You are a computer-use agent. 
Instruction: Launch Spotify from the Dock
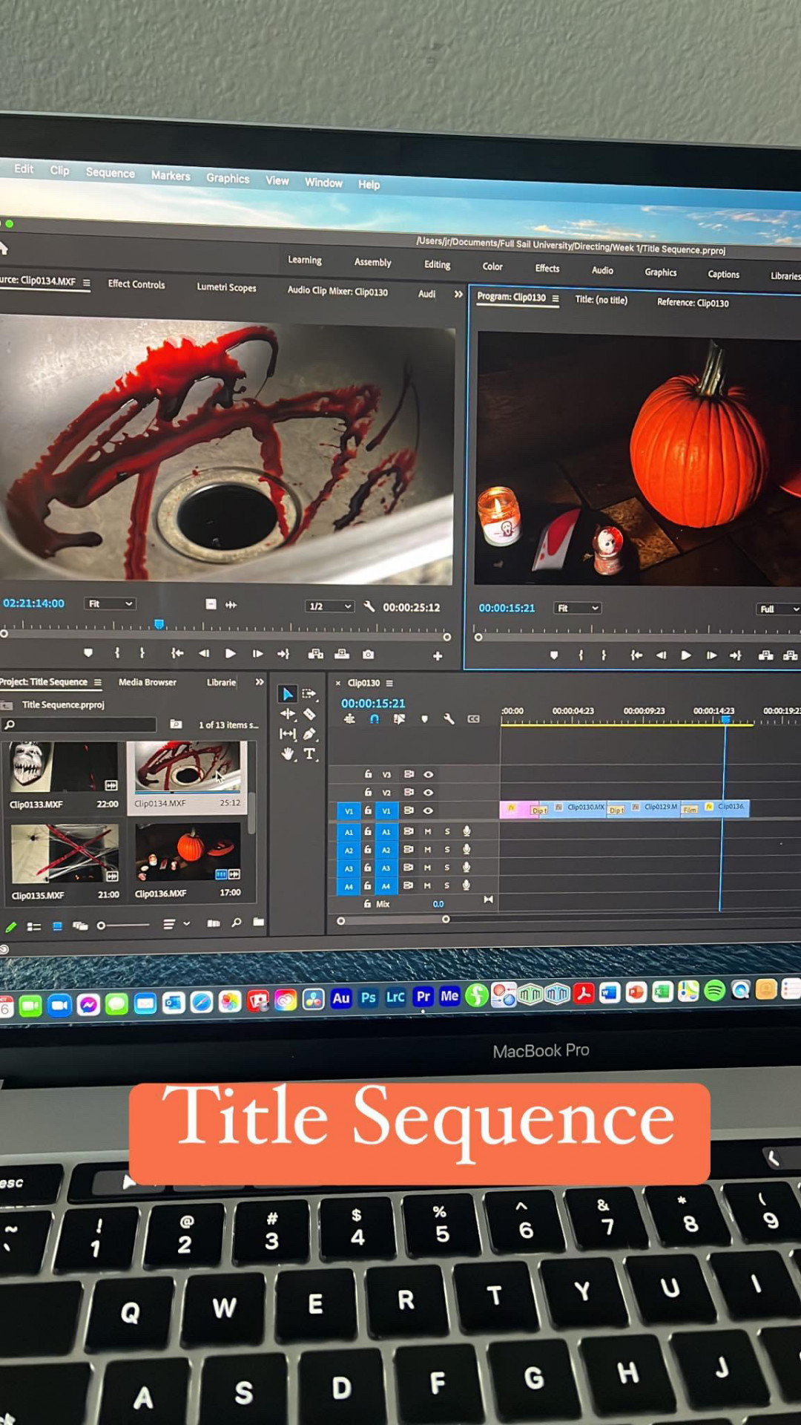[714, 991]
